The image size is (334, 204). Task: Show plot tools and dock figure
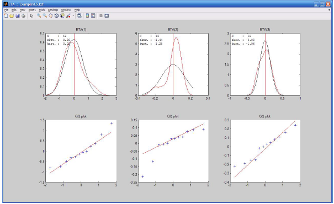click(x=107, y=15)
